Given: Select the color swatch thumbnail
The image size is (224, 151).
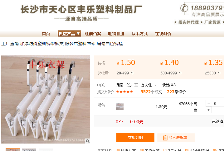Looking at the screenshot, I should pos(120,106).
